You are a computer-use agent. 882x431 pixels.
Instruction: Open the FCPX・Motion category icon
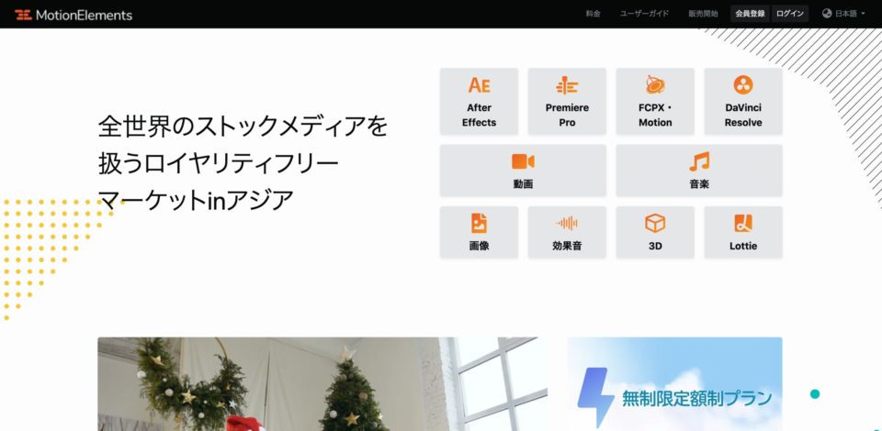[655, 85]
